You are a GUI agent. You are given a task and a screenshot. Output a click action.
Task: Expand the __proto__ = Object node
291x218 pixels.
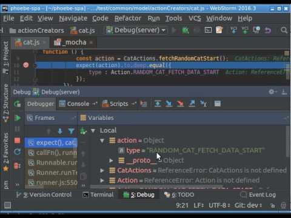click(111, 160)
